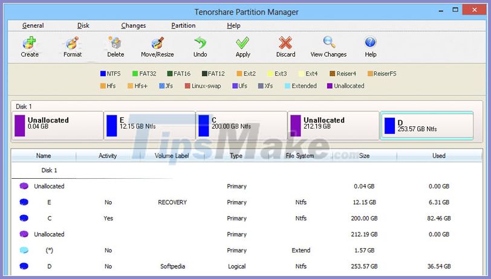Click the Extended cyan legend swatch
This screenshot has width=491, height=279.
point(287,86)
